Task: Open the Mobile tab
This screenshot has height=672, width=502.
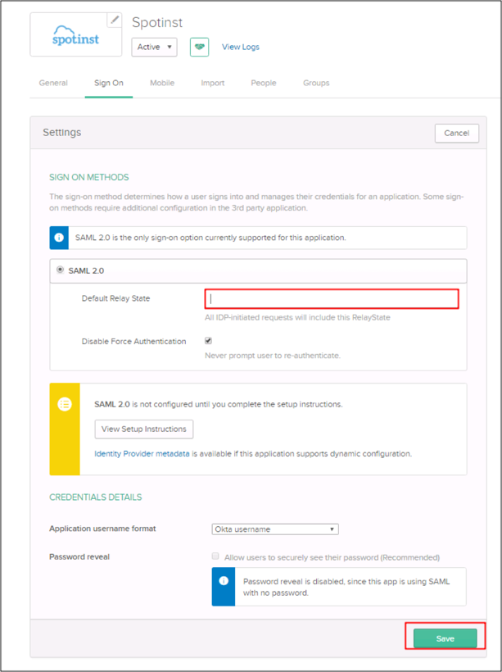Action: (162, 83)
